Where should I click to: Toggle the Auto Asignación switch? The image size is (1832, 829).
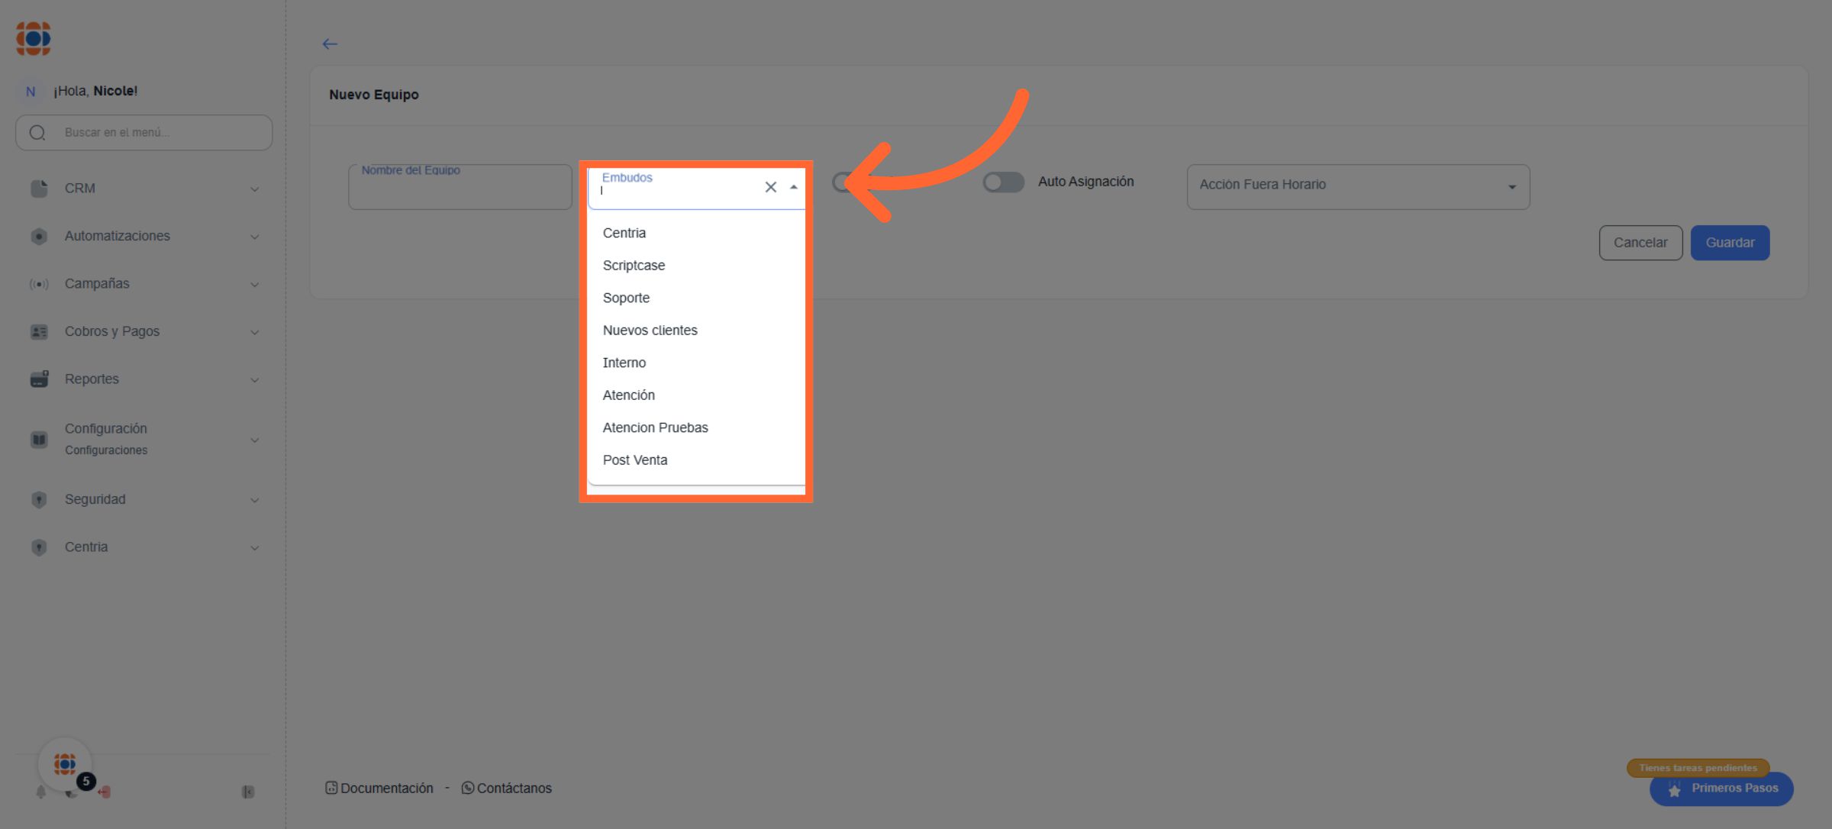click(x=1003, y=182)
